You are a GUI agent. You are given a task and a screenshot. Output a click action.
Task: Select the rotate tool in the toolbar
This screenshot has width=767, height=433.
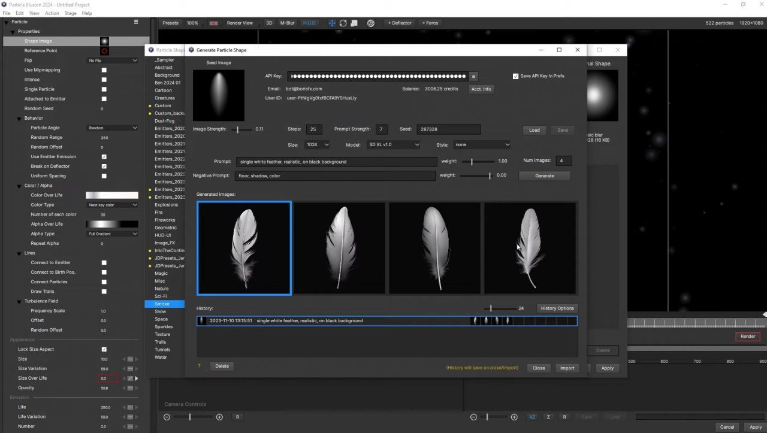(x=343, y=23)
